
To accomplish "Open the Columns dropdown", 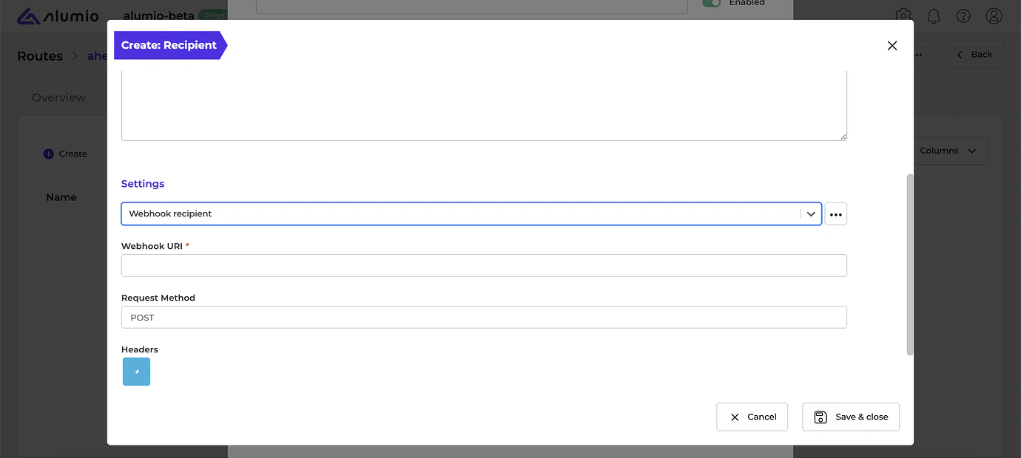I will (x=948, y=151).
